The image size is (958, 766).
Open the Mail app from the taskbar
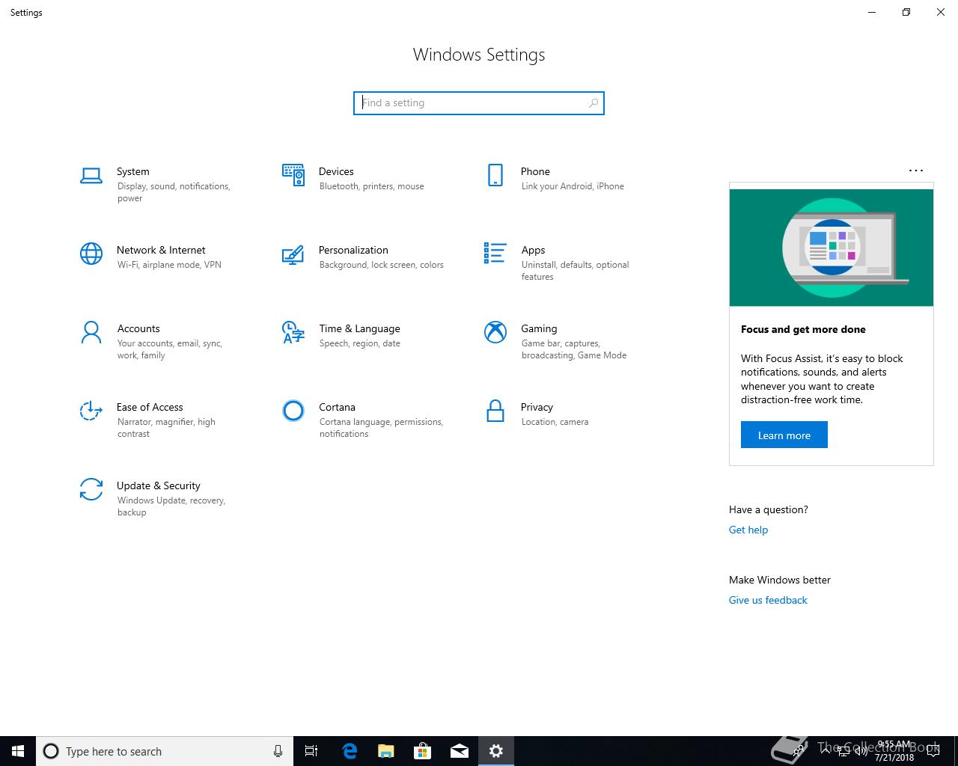coord(459,751)
